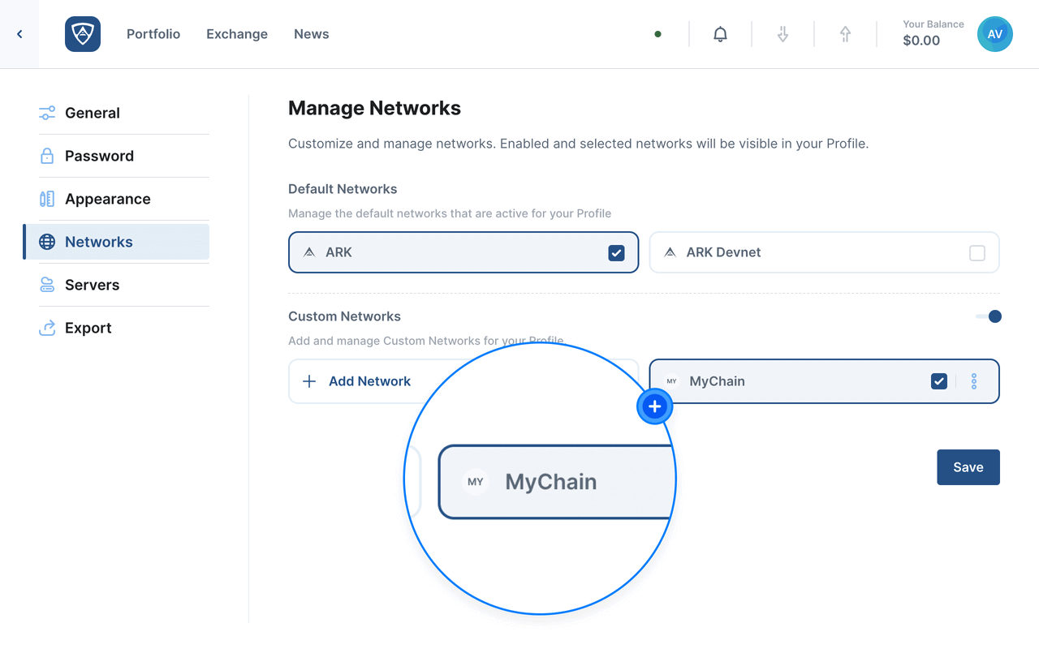Click the receive down-arrow icon
Screen dimensions: 1039x649
tap(782, 34)
